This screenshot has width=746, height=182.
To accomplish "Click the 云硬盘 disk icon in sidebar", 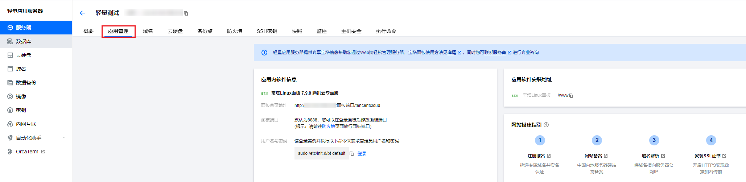I will 10,55.
